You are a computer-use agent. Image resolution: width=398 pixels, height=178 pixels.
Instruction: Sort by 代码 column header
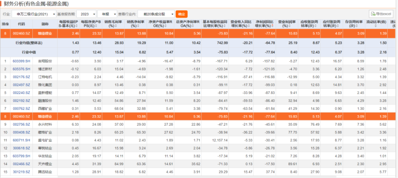pyautogui.click(x=22, y=24)
